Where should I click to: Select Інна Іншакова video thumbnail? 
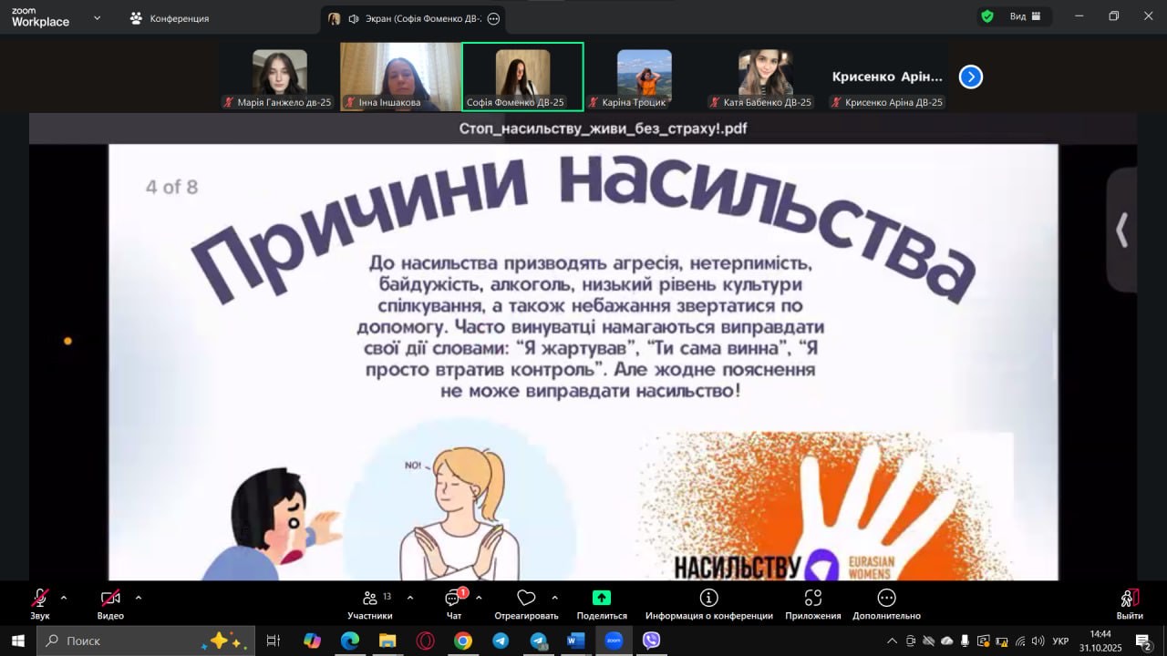[x=400, y=77]
